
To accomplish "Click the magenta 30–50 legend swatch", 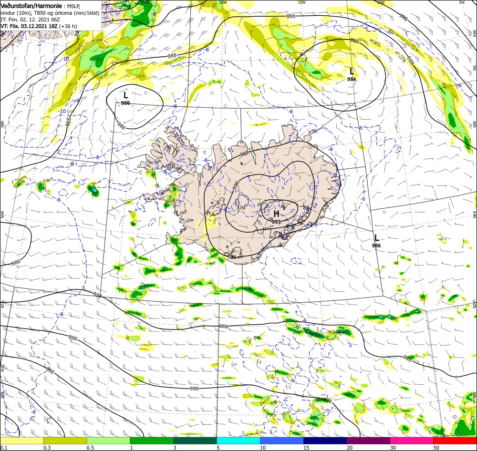I will pyautogui.click(x=412, y=441).
